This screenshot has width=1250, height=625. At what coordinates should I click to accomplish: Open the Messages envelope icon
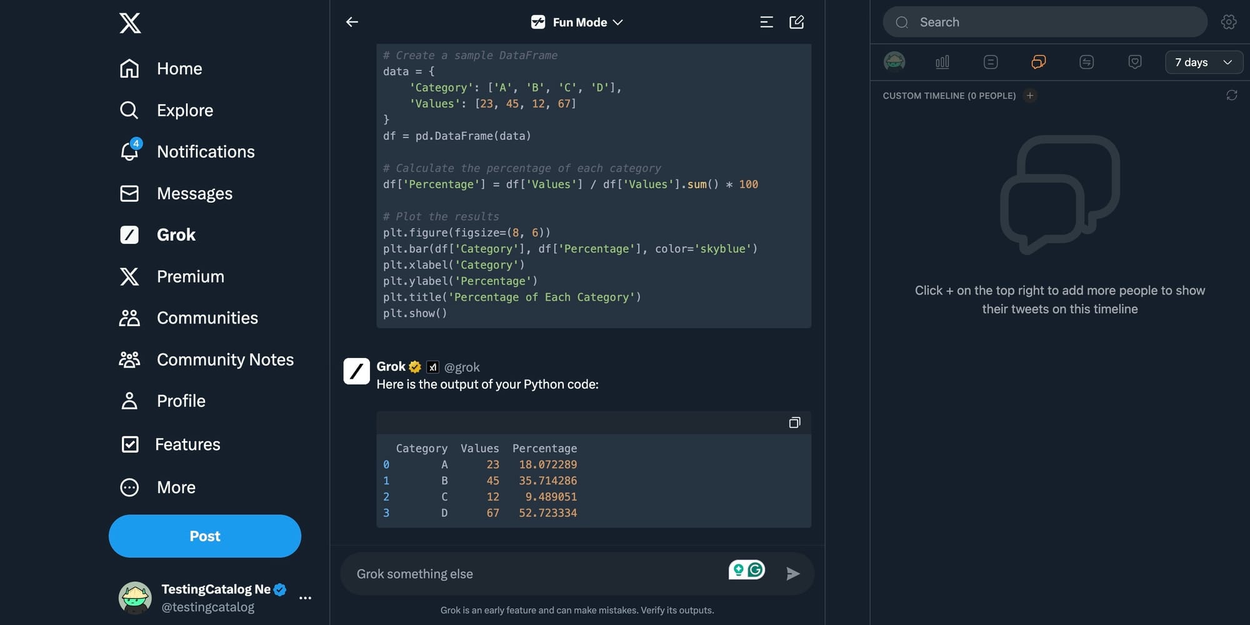pos(129,193)
